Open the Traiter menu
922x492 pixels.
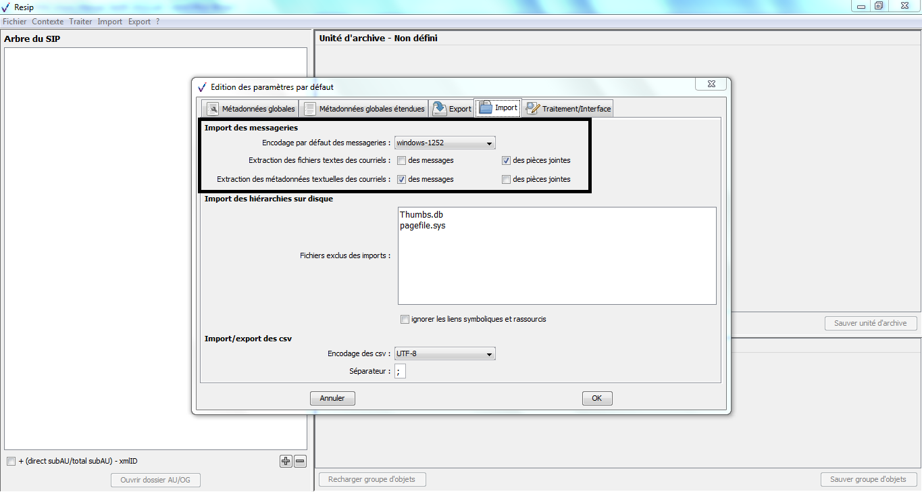(80, 22)
